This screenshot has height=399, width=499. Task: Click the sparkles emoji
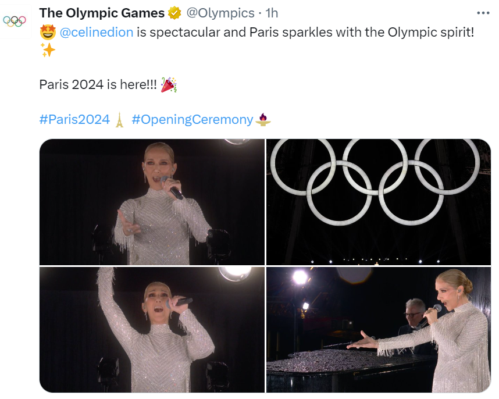[48, 50]
